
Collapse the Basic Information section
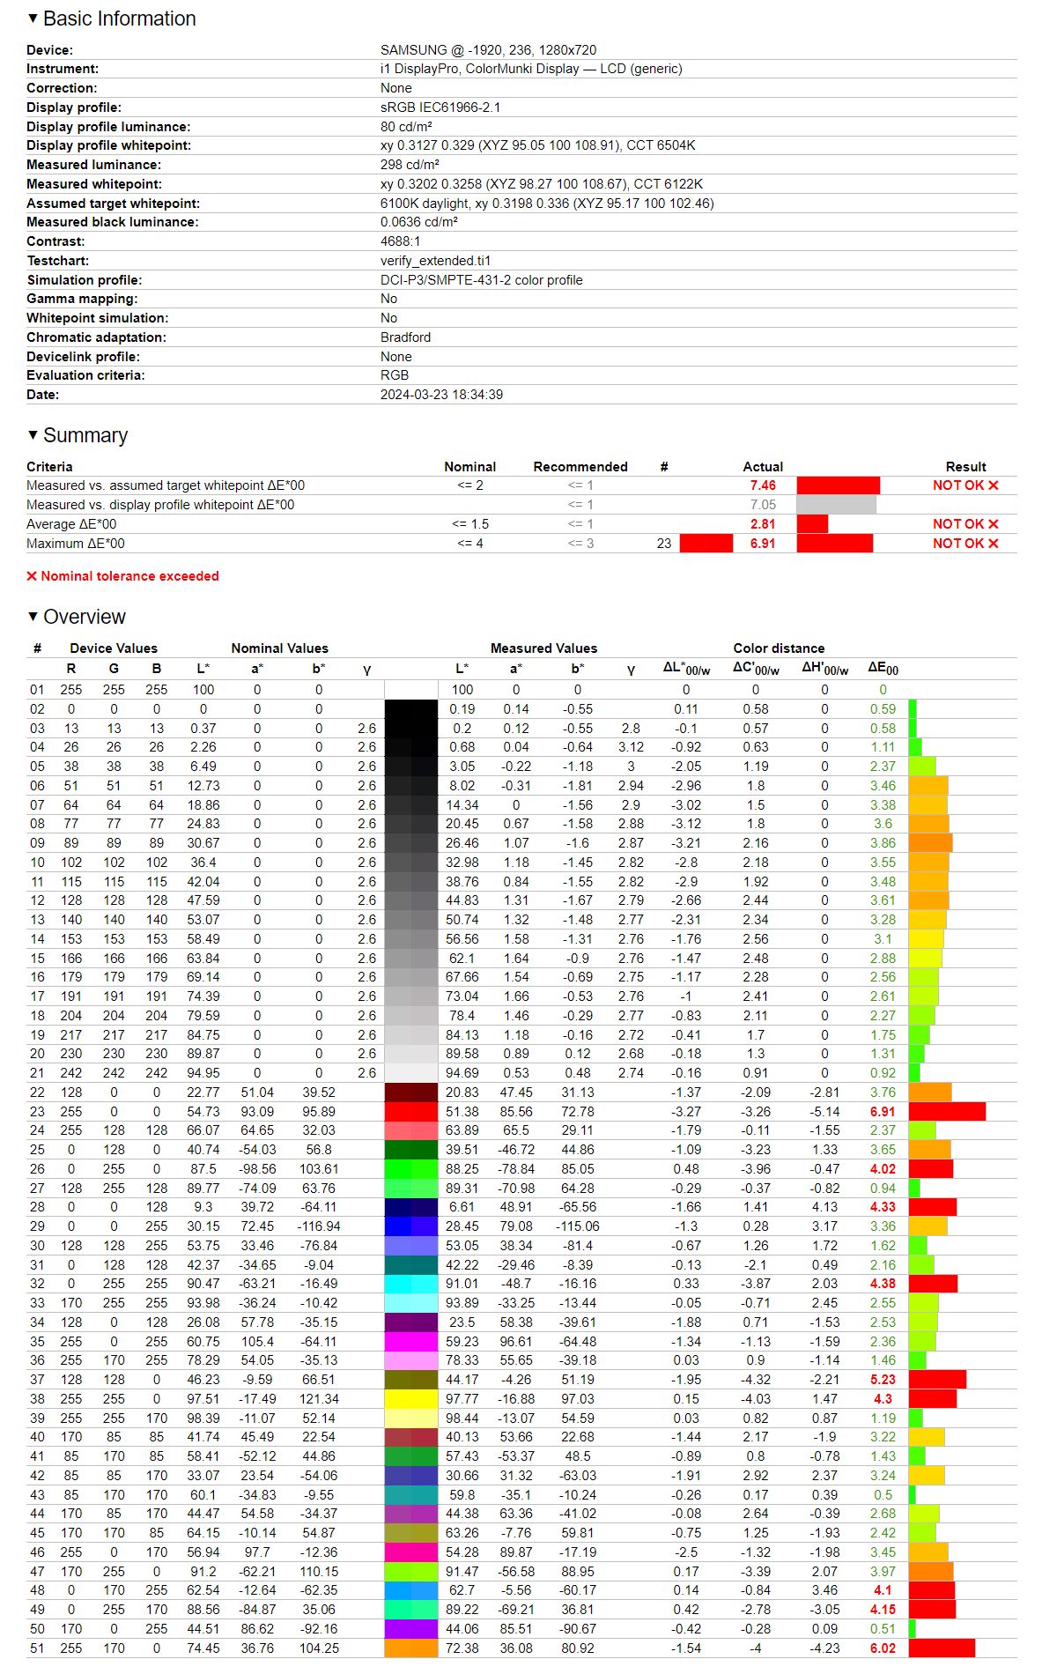[x=33, y=19]
